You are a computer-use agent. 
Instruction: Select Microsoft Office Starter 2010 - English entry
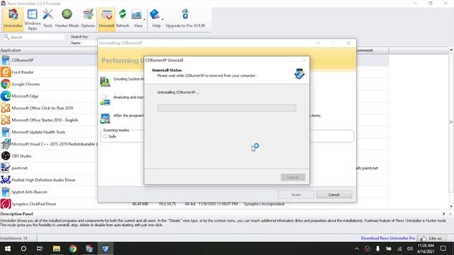coord(49,120)
